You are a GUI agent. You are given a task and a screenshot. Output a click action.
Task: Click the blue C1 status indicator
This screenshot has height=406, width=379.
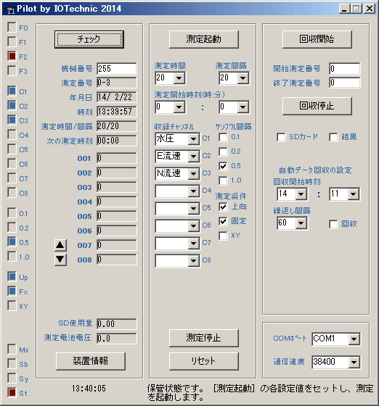pyautogui.click(x=12, y=91)
